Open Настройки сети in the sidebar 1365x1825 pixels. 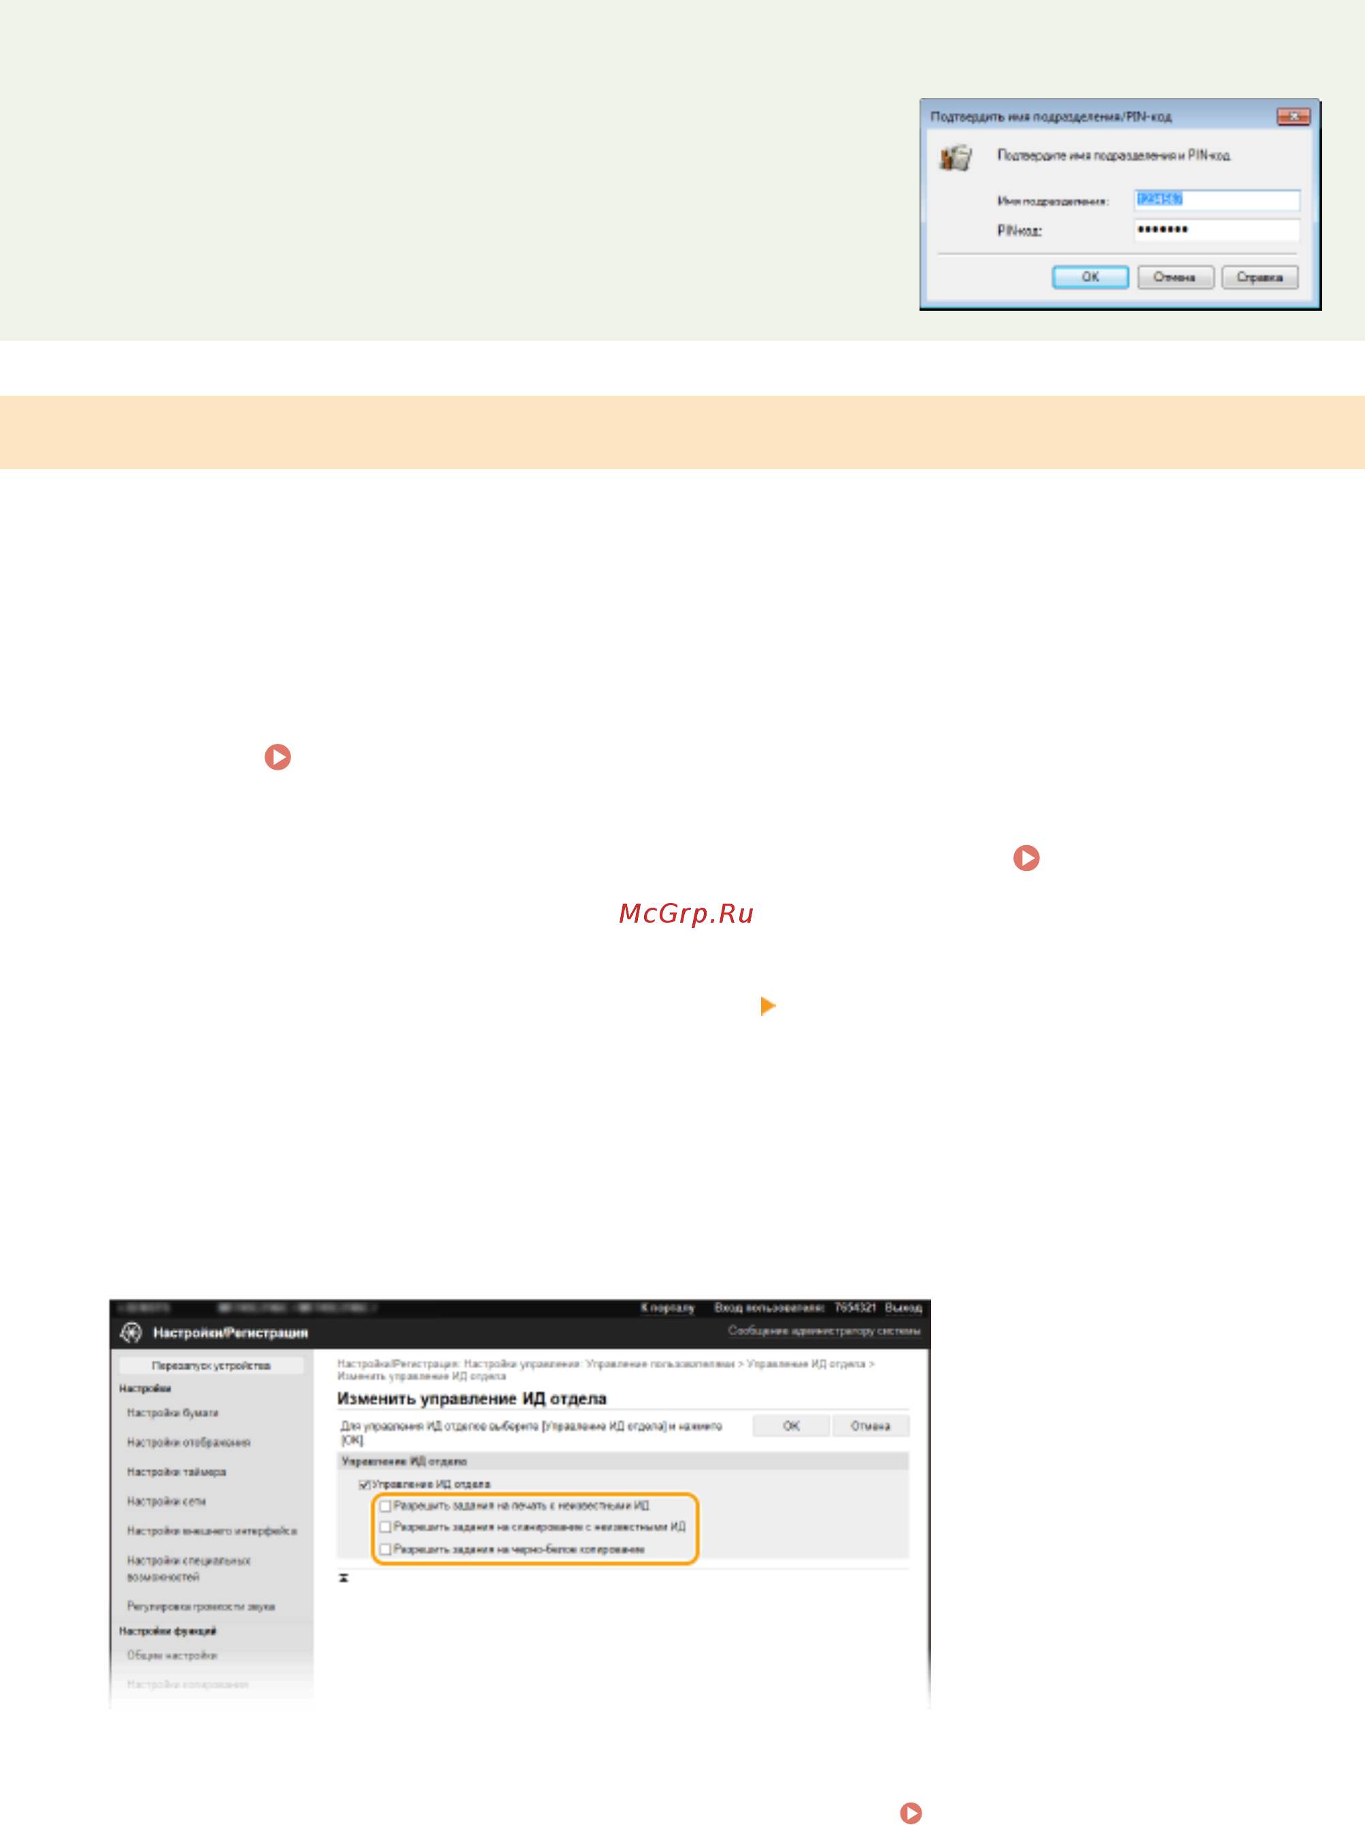tap(166, 1501)
